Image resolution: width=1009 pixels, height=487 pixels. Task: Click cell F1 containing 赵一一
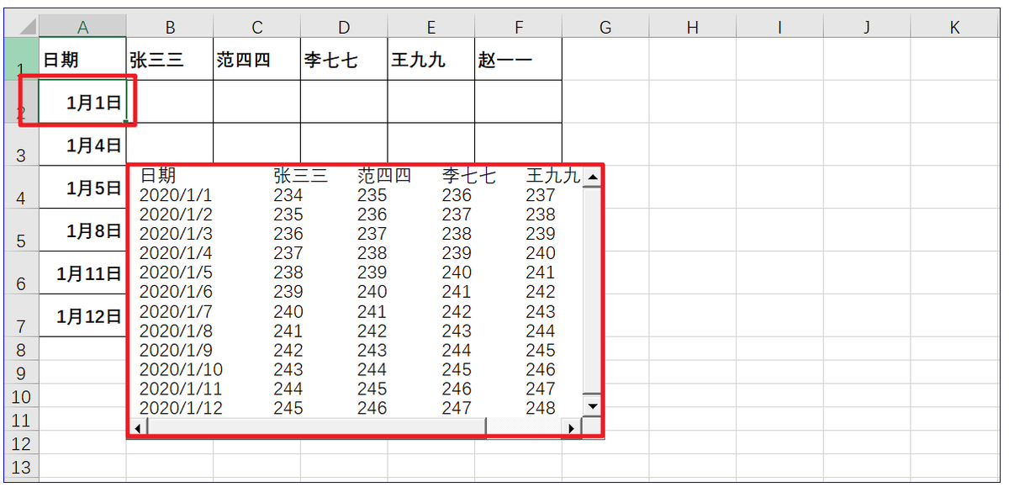point(518,59)
